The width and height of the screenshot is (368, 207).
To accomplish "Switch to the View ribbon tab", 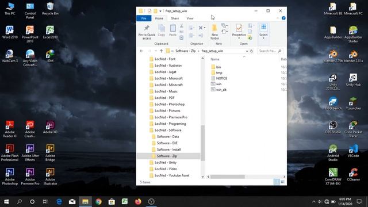I will 190,18.
